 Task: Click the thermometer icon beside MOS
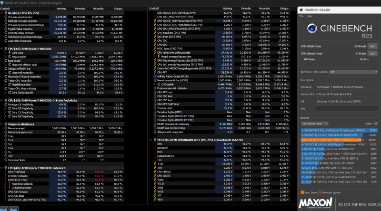[x=155, y=152]
